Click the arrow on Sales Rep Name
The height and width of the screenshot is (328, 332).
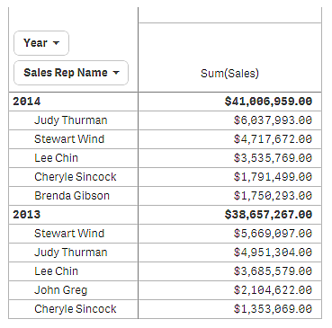tap(116, 73)
